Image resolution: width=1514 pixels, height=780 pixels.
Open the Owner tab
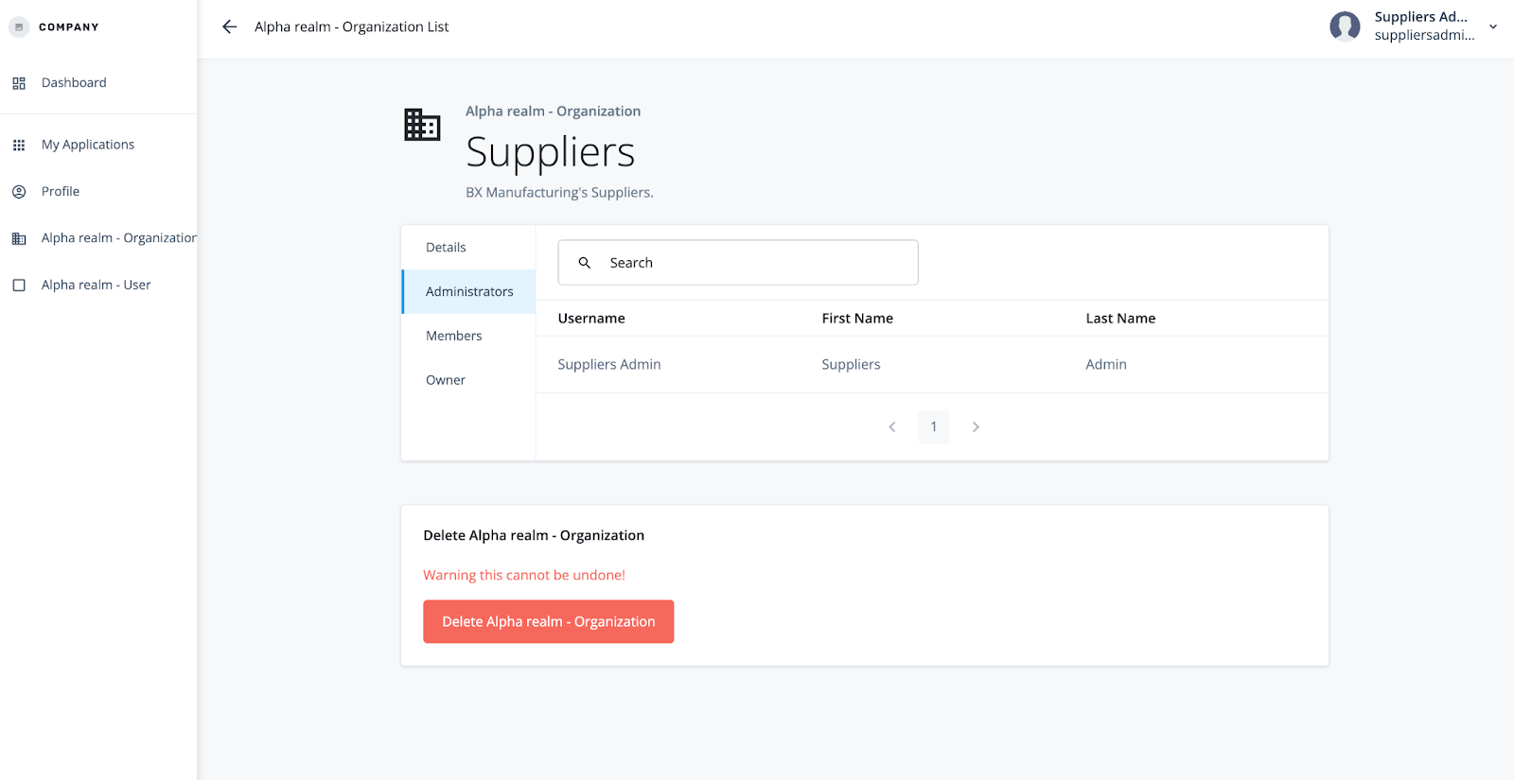click(446, 380)
